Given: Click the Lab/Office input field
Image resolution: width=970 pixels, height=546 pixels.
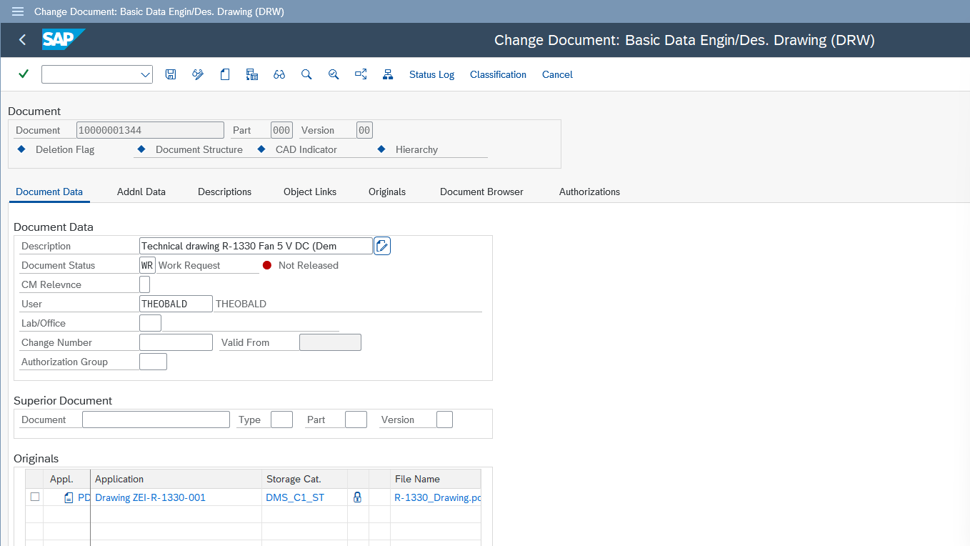Looking at the screenshot, I should pos(150,323).
